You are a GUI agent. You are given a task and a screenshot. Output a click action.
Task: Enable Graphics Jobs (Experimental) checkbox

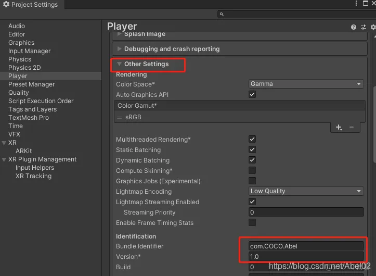[252, 181]
